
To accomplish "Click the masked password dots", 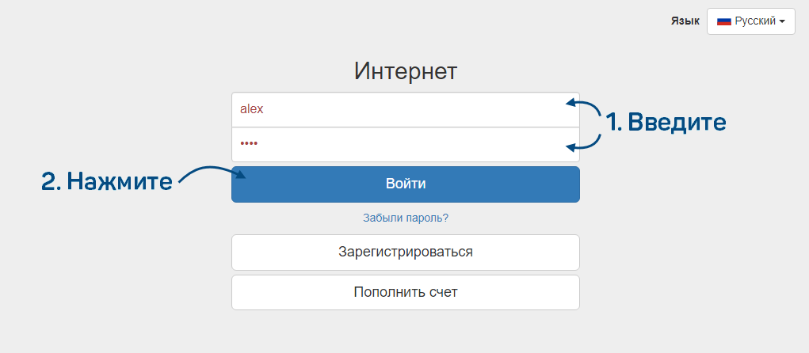I will (249, 144).
